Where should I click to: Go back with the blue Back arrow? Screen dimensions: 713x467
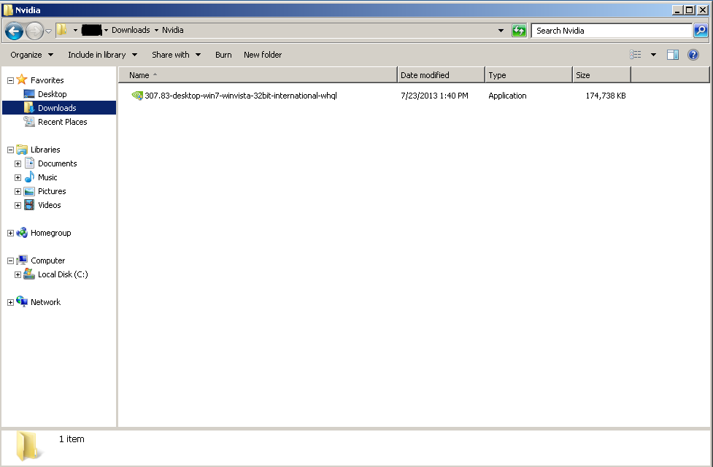[14, 31]
